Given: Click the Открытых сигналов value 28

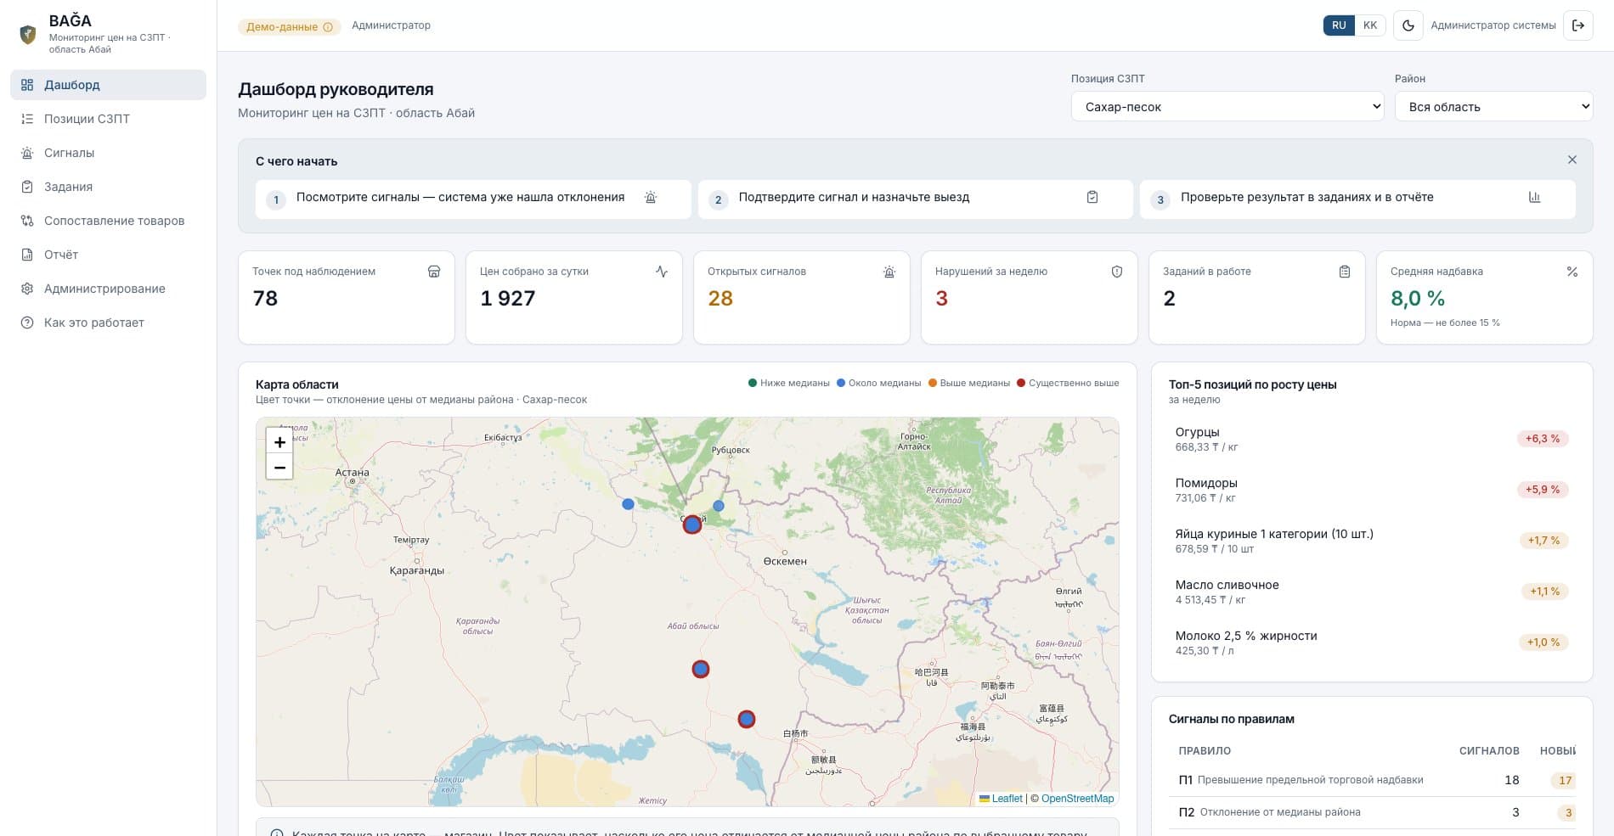Looking at the screenshot, I should pos(720,299).
